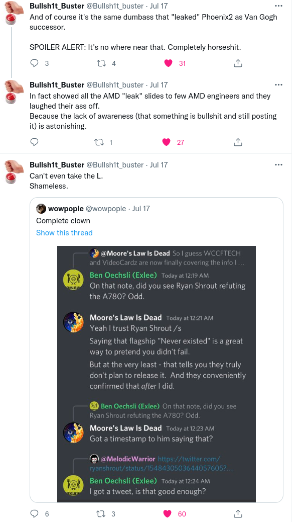The image size is (303, 522).
Task: Reply to the AMD engineers tweet
Action: pyautogui.click(x=35, y=142)
